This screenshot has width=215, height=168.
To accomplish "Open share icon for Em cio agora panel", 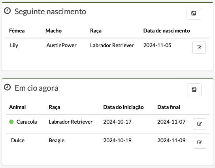I will 194,90.
